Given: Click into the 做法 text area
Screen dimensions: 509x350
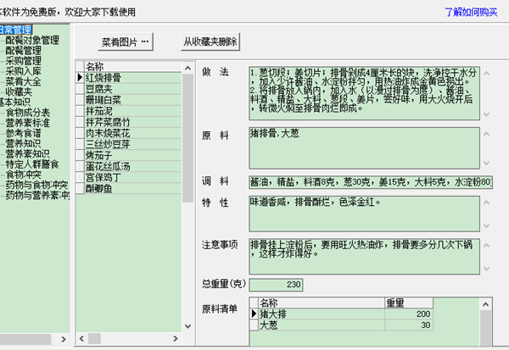Looking at the screenshot, I should [x=364, y=93].
